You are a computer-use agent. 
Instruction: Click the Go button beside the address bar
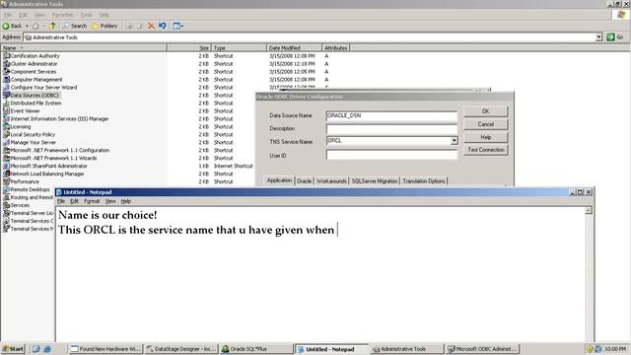pyautogui.click(x=615, y=37)
